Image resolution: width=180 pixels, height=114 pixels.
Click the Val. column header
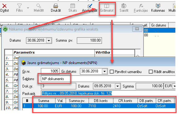pos(60,101)
